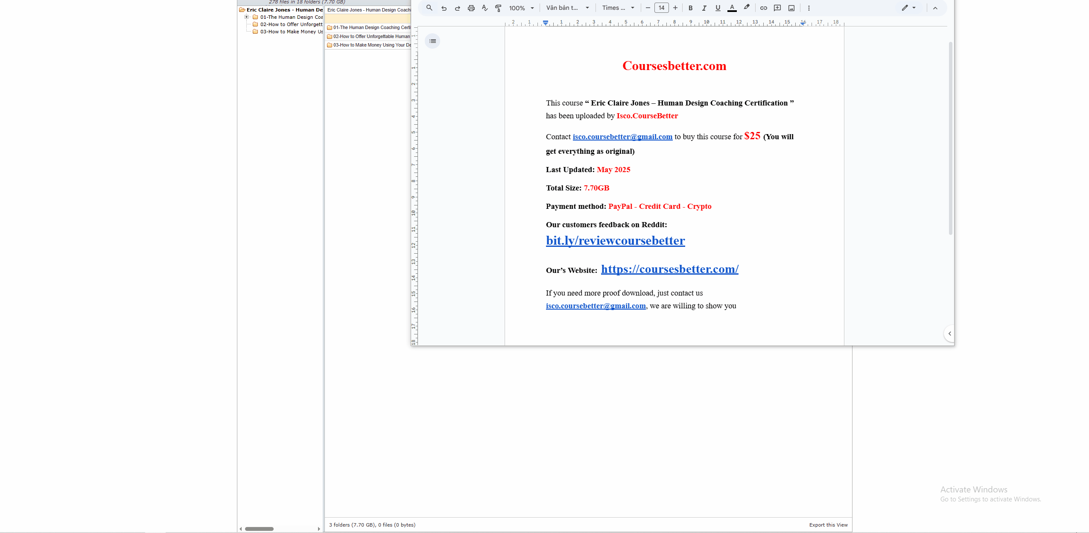The height and width of the screenshot is (533, 1089).
Task: Click the 'May 2025' date text
Action: (613, 170)
